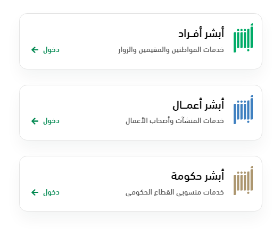Click the blue Absher Business logo
273x229 pixels.
243,109
